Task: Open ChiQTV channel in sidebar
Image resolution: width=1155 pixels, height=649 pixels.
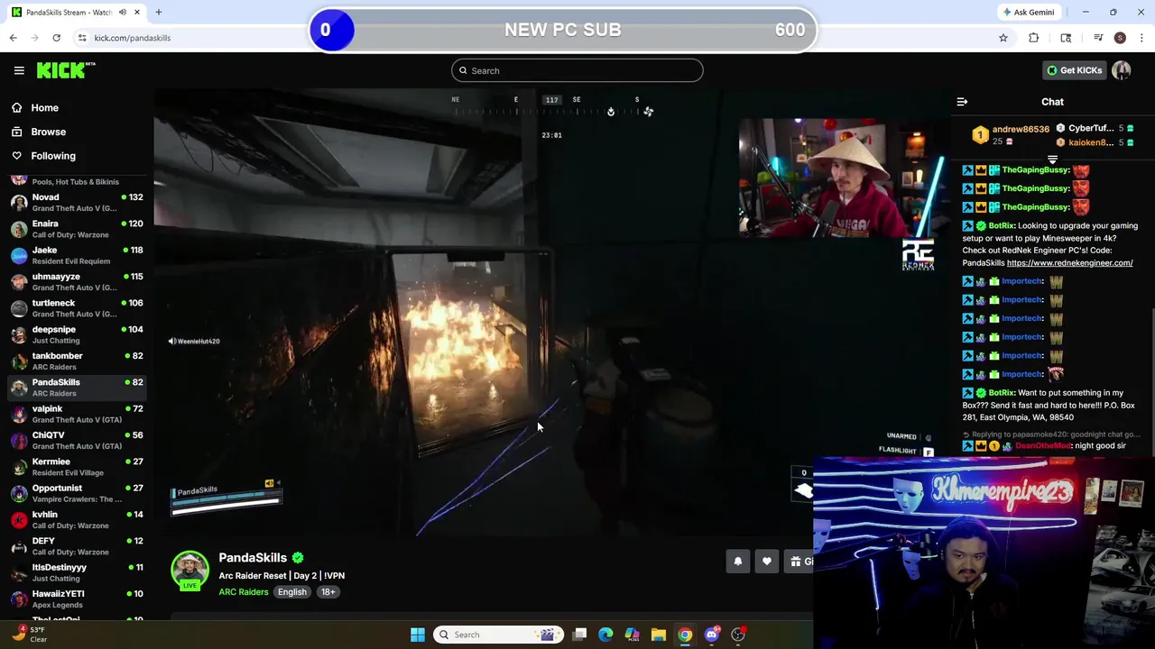Action: pos(77,440)
